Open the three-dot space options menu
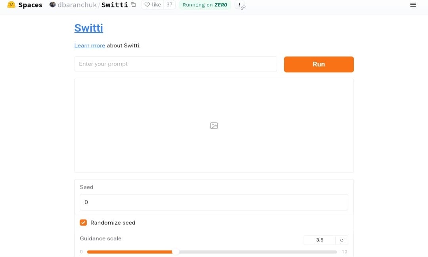 (x=239, y=5)
